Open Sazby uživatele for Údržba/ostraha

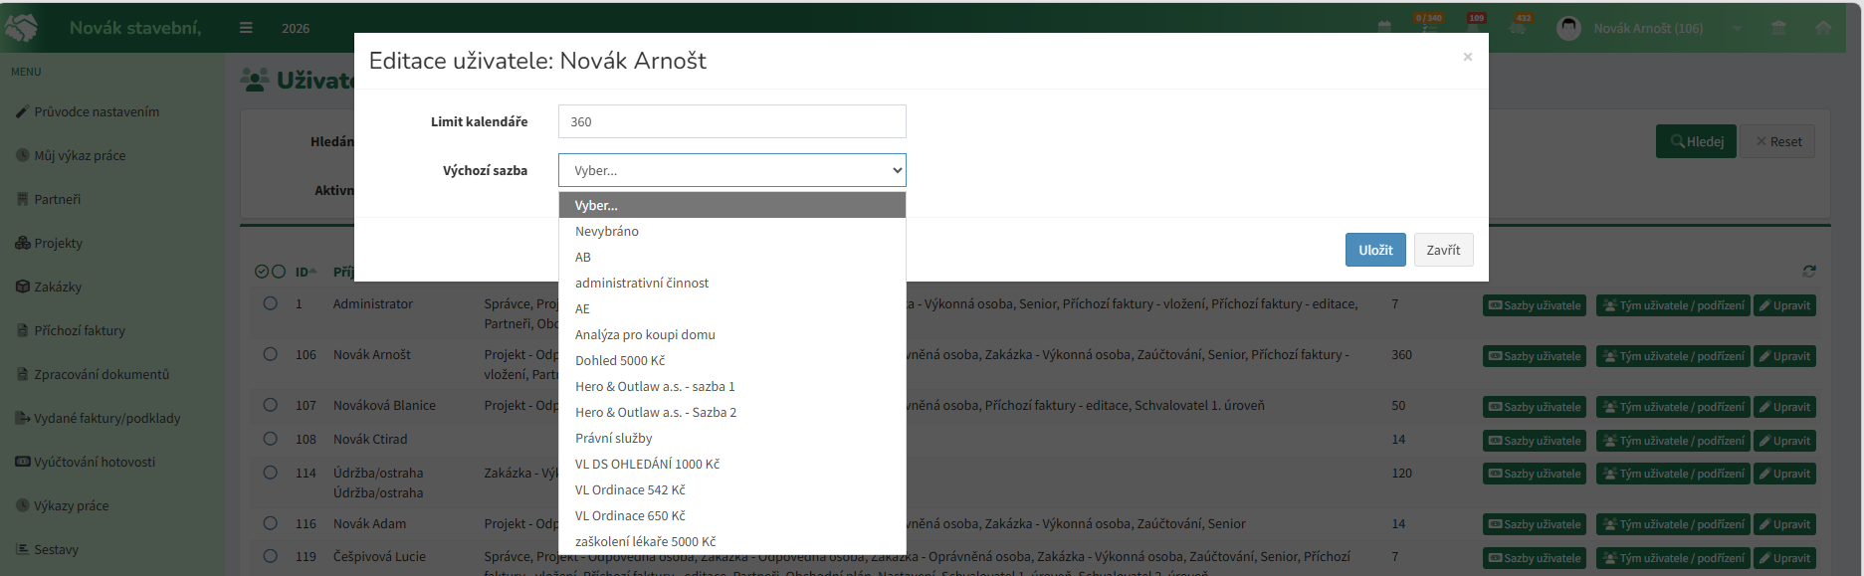(1535, 474)
